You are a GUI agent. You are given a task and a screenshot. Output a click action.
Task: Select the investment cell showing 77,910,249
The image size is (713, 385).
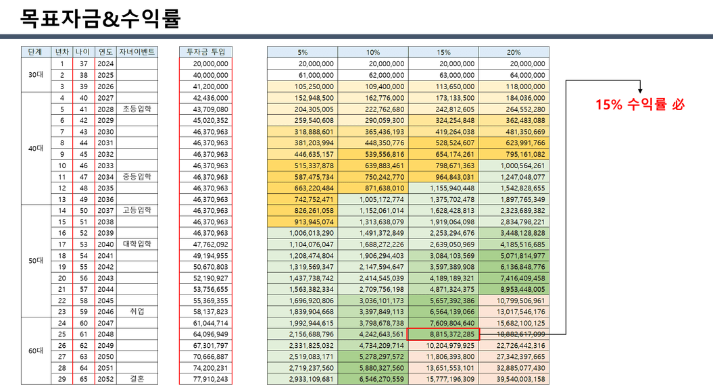pos(205,379)
